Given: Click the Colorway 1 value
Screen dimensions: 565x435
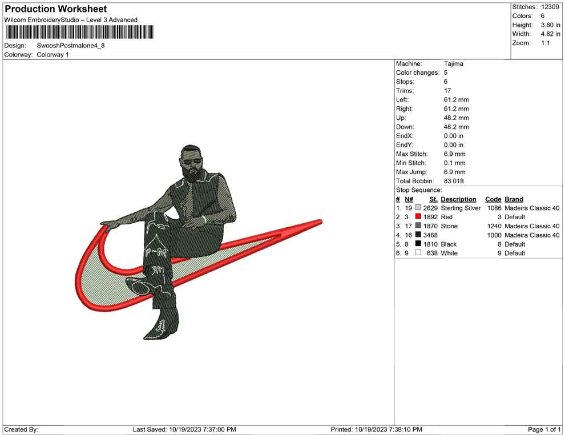Looking at the screenshot, I should 53,55.
